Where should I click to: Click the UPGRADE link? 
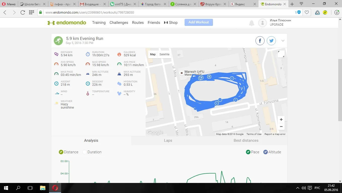pyautogui.click(x=277, y=25)
